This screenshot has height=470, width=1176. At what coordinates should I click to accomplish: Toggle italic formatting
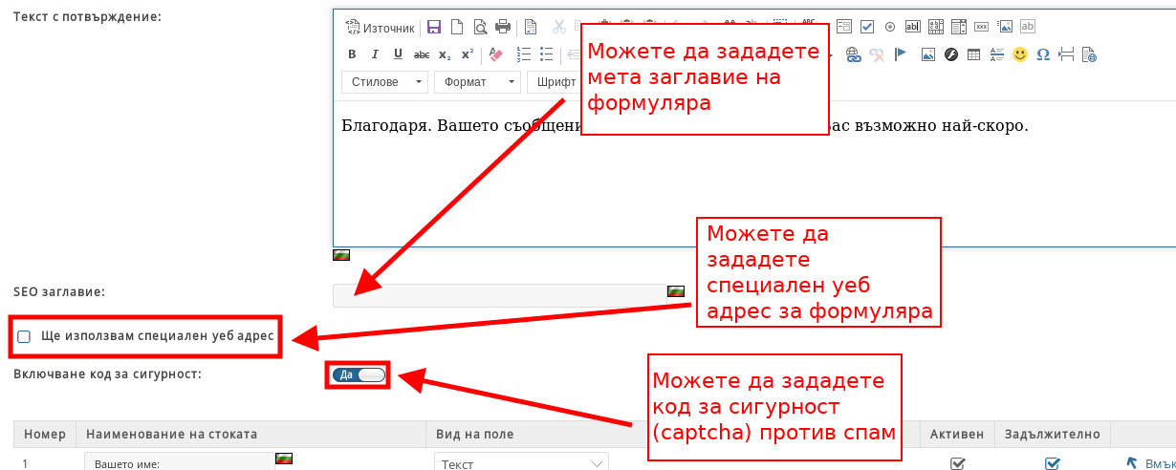(375, 54)
